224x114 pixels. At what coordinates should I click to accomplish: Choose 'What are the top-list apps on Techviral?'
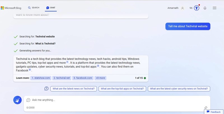click(x=122, y=89)
